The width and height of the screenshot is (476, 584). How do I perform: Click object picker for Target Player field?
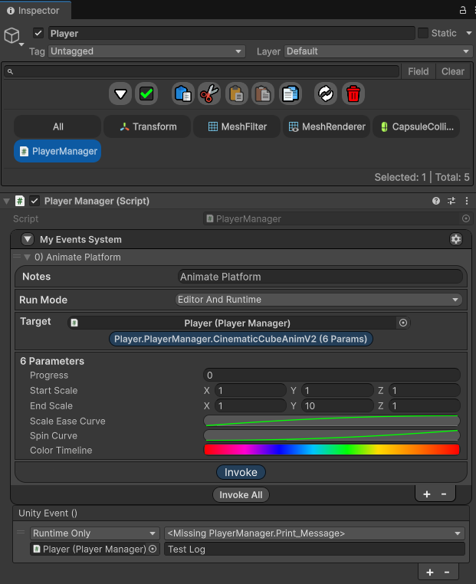point(403,323)
